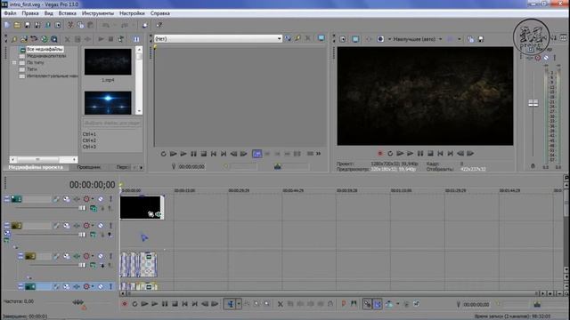Toggle loop playback in the timeline transport

(134, 304)
